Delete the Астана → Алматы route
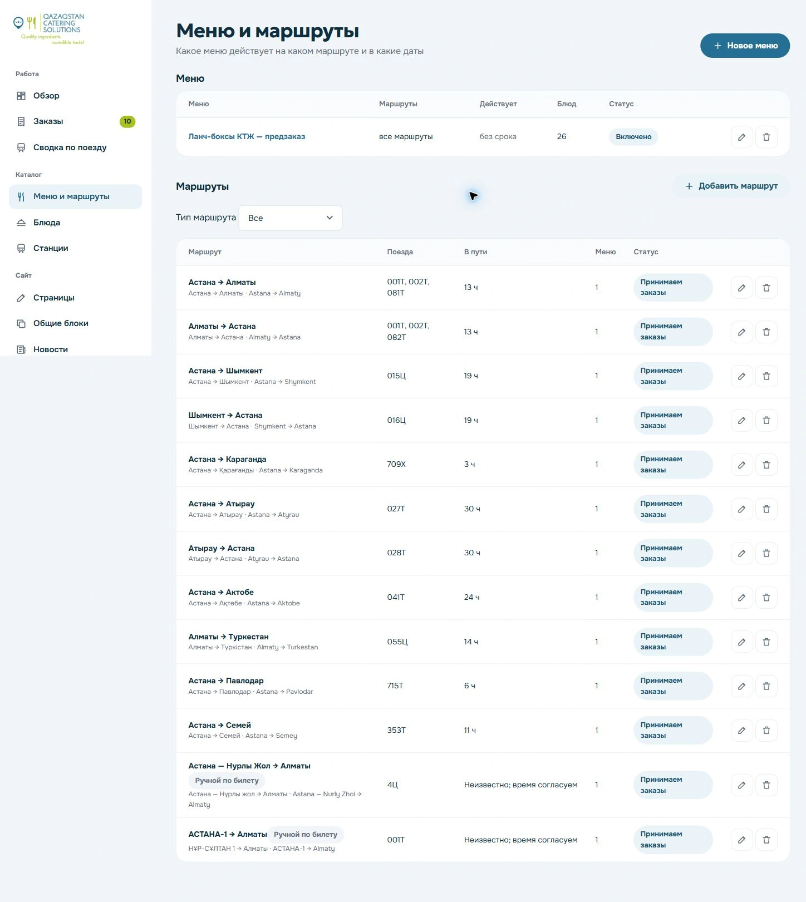 point(766,288)
